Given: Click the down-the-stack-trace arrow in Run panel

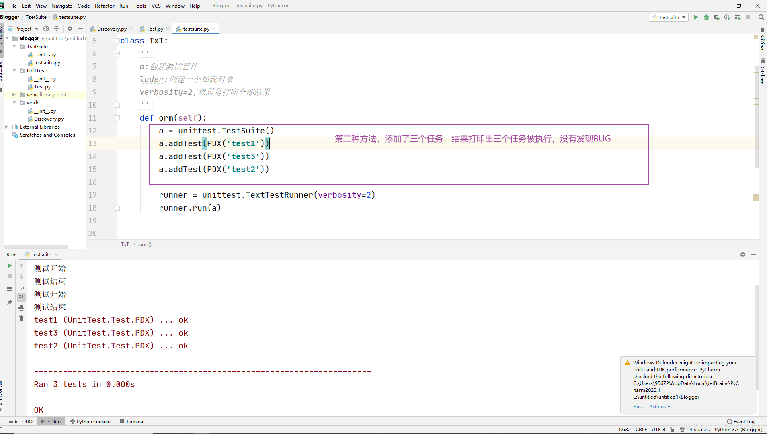Looking at the screenshot, I should point(21,276).
